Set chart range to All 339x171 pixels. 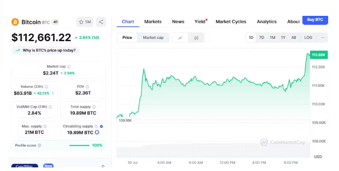293,38
